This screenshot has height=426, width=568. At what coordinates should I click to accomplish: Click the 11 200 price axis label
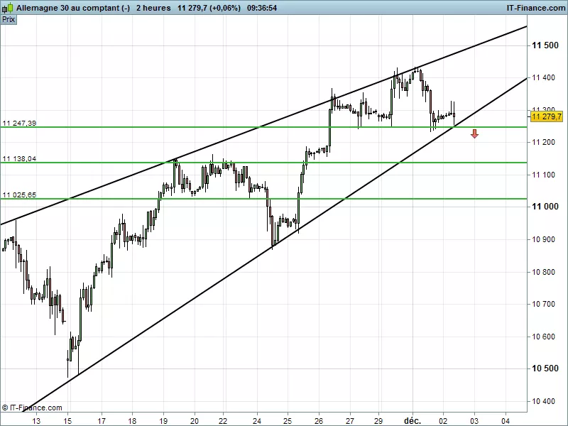(543, 142)
